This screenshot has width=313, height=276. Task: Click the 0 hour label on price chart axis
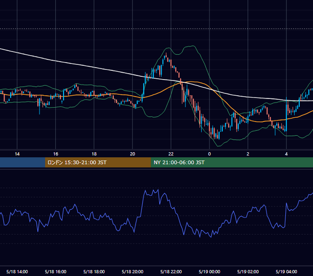pyautogui.click(x=209, y=154)
